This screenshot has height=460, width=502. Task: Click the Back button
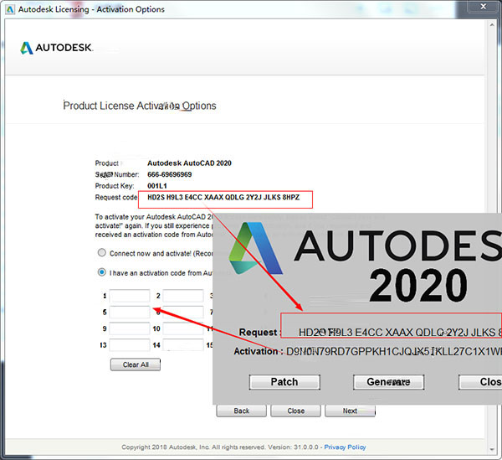(x=242, y=411)
